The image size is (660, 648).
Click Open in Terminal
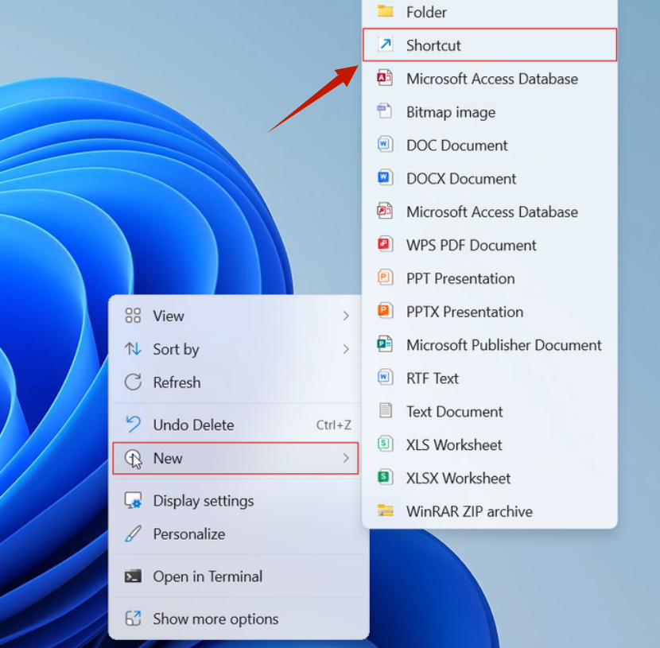coord(237,576)
